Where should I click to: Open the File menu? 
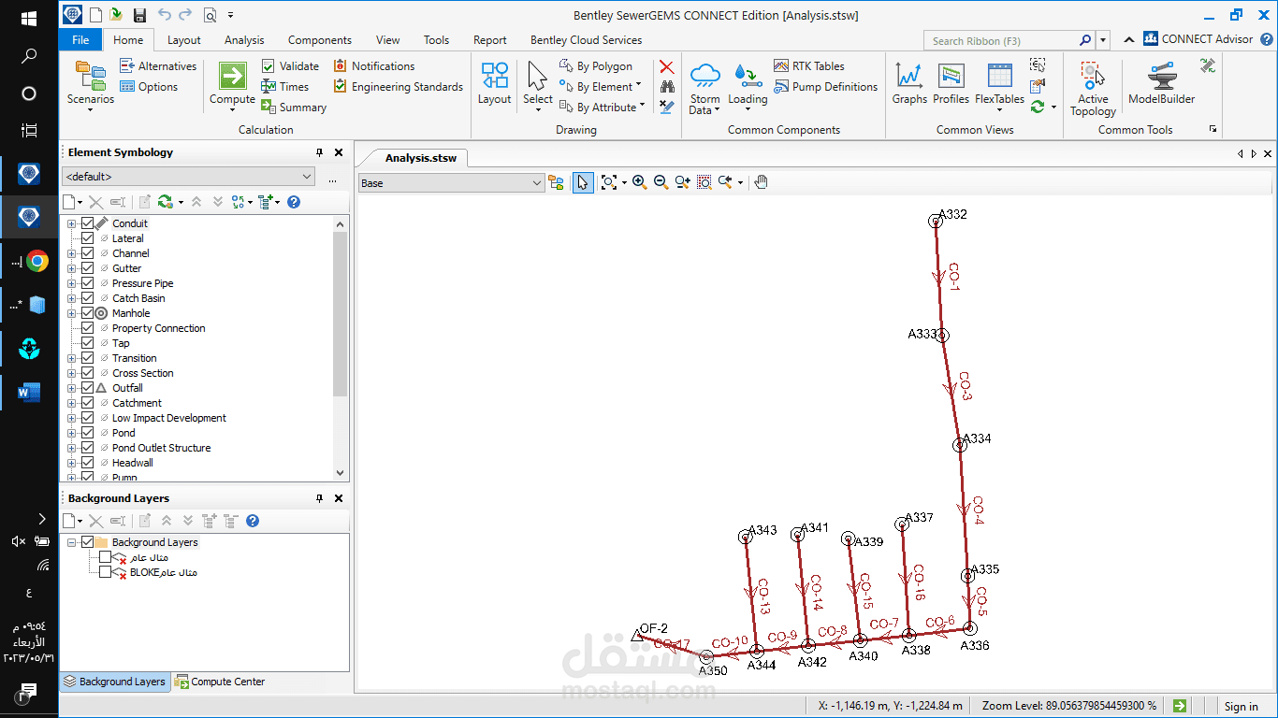[x=80, y=40]
